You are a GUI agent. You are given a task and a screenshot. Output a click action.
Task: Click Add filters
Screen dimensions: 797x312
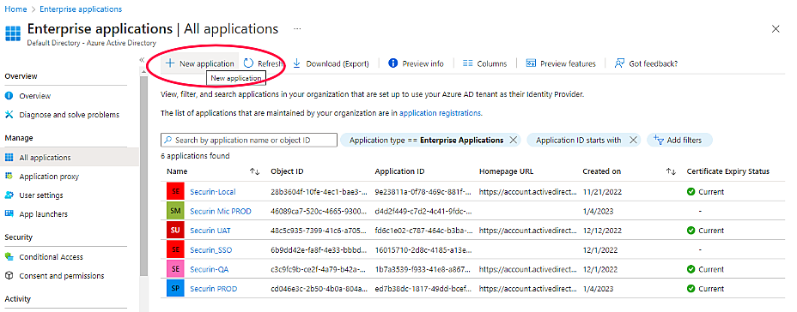[x=679, y=140]
